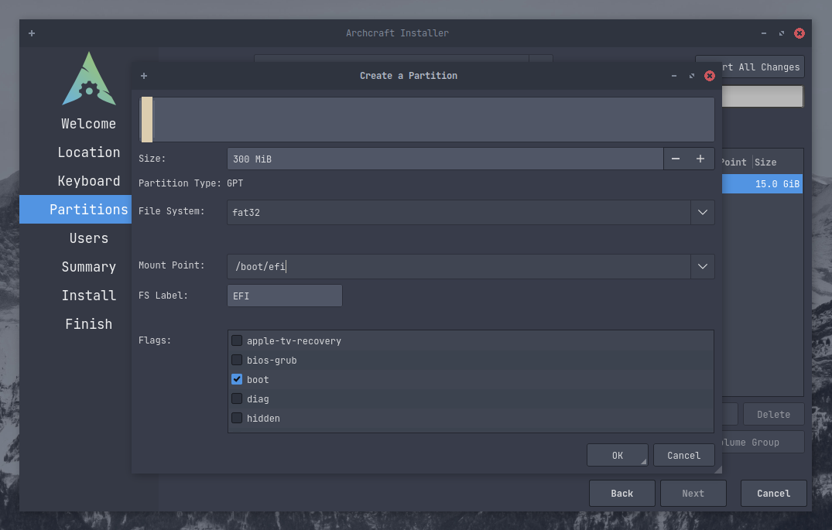
Task: Confirm partition creation with OK
Action: click(617, 455)
